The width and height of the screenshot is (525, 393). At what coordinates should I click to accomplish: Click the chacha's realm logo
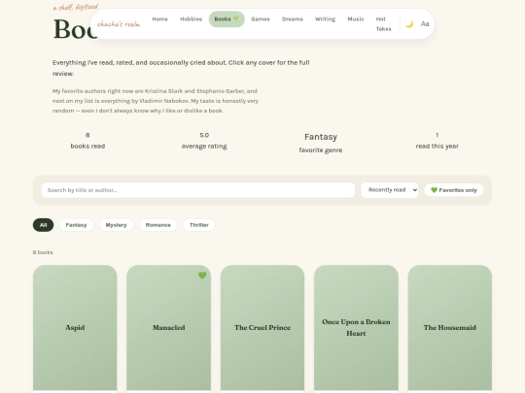(119, 24)
